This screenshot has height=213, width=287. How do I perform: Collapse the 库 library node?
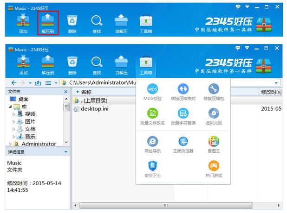point(10,106)
